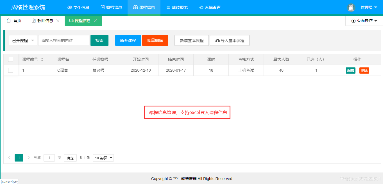Click page 1 in the pagination bar
This screenshot has width=383, height=184.
coord(19,158)
